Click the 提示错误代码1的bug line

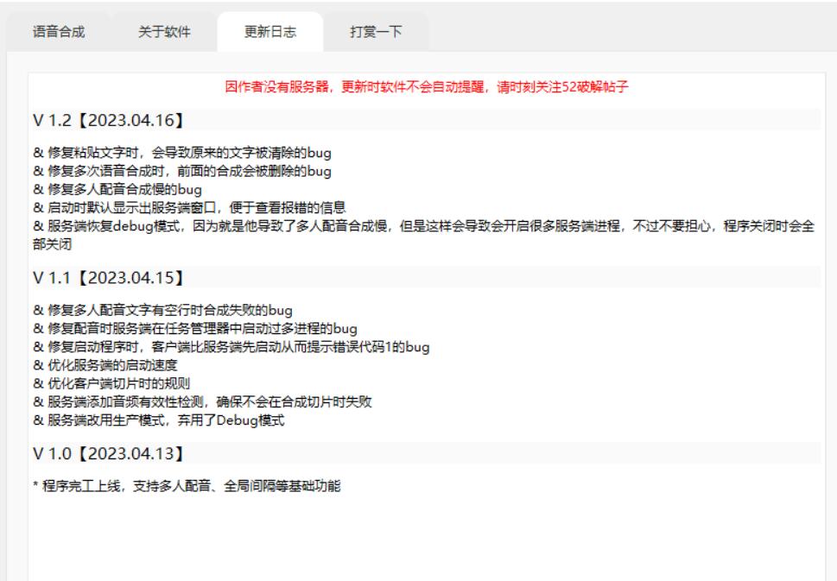point(231,347)
